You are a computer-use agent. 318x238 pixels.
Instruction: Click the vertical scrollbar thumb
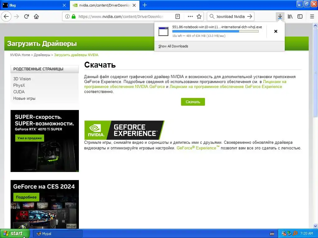click(316, 72)
